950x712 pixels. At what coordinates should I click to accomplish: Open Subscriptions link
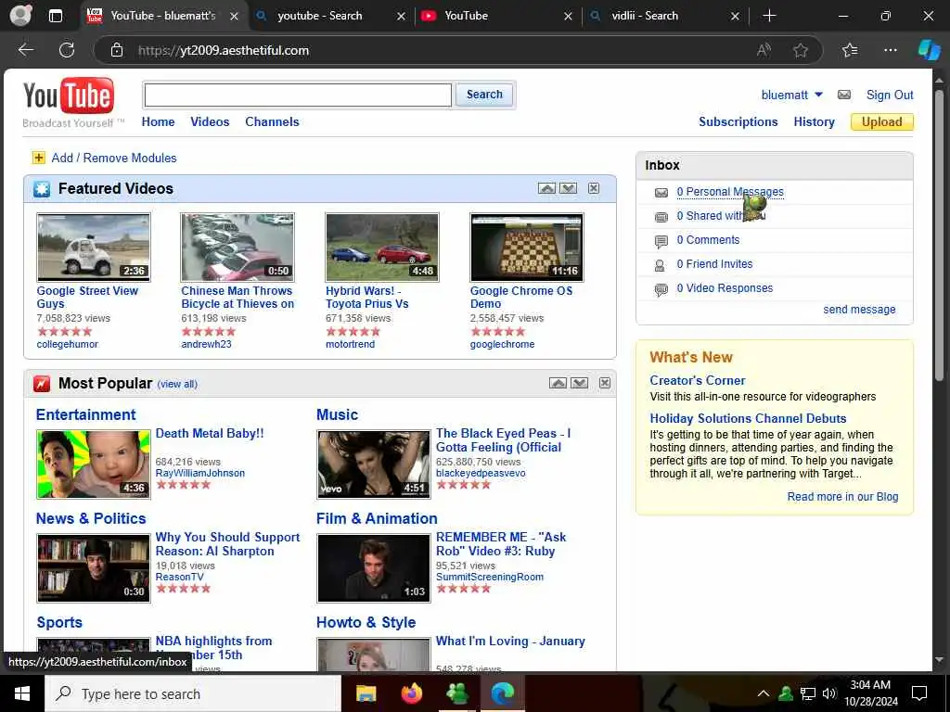click(738, 121)
